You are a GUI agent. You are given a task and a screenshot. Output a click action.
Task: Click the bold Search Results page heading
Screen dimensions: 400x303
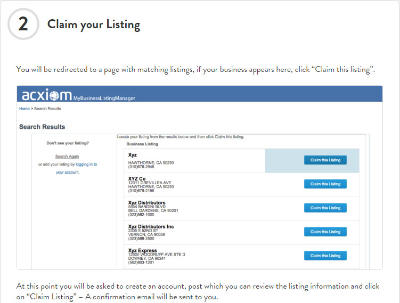click(x=42, y=127)
